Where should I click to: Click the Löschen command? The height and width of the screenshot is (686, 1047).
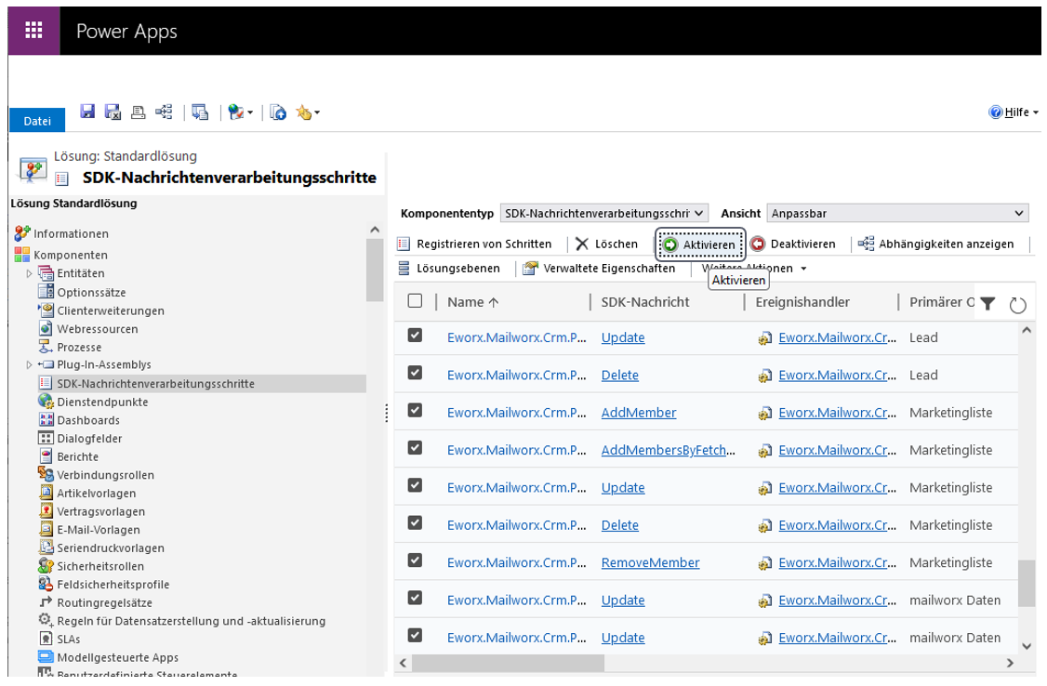coord(606,244)
